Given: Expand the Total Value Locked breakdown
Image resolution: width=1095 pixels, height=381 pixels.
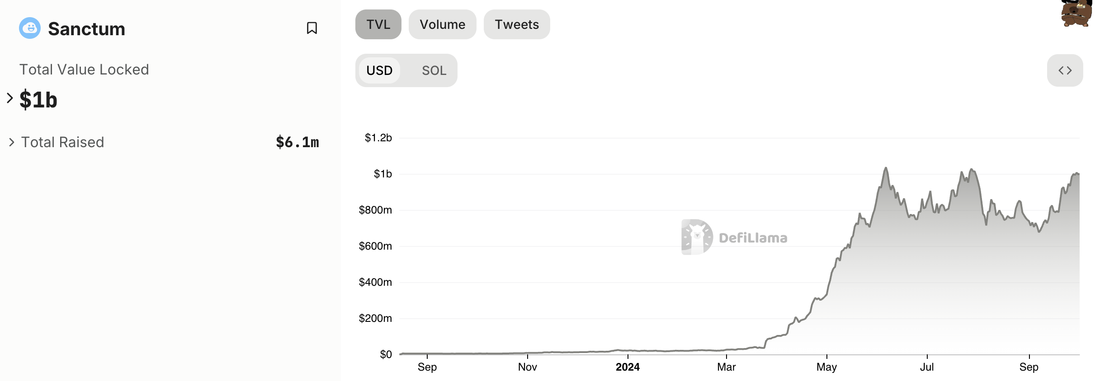Looking at the screenshot, I should (x=10, y=98).
